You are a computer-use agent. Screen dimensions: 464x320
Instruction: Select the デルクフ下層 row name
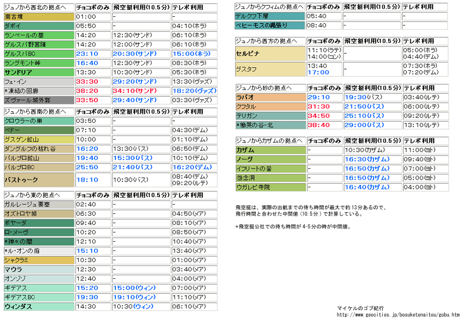point(270,16)
